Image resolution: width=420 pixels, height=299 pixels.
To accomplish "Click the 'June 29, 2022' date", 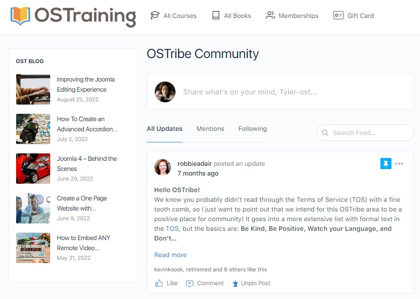I will click(75, 179).
